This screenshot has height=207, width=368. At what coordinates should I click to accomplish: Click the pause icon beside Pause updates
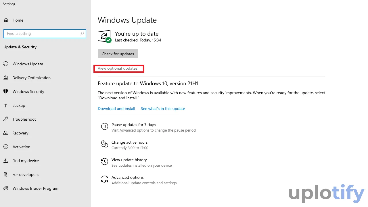pyautogui.click(x=104, y=126)
